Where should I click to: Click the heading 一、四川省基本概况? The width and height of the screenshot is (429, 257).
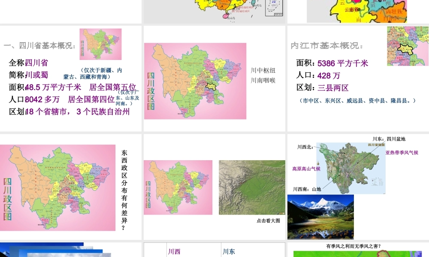click(39, 45)
